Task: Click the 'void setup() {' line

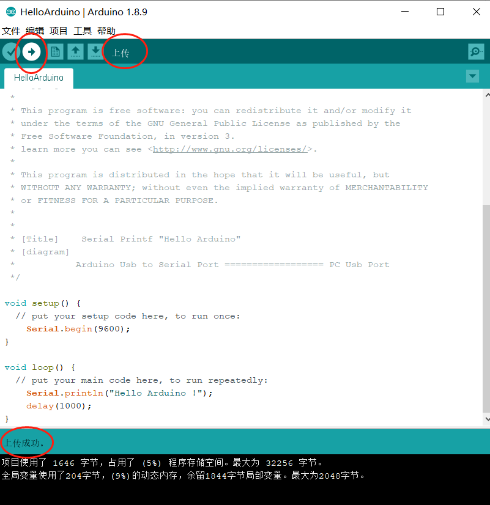Action: point(43,303)
